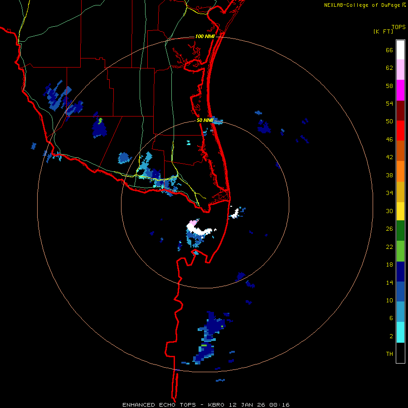Click the 00:16 time stamp
This screenshot has width=408, height=408.
pyautogui.click(x=279, y=405)
